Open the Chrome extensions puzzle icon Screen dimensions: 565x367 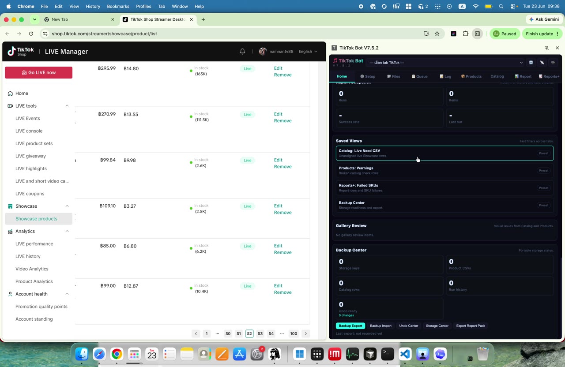click(x=465, y=34)
